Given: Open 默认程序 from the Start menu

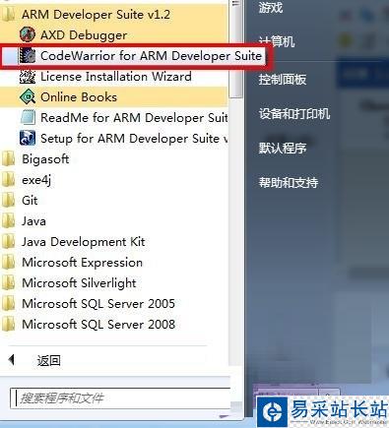Looking at the screenshot, I should click(283, 149).
